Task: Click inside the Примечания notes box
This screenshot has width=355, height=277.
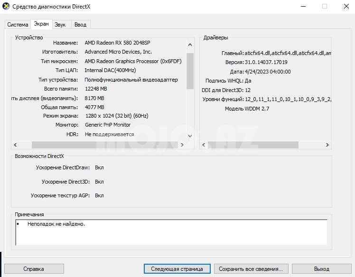Action: pyautogui.click(x=171, y=232)
